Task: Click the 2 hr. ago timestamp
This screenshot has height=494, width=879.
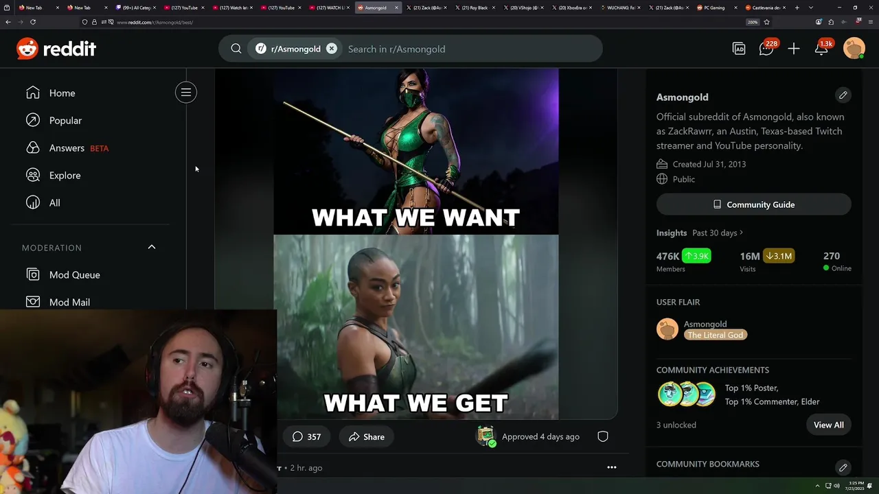Action: [x=306, y=468]
